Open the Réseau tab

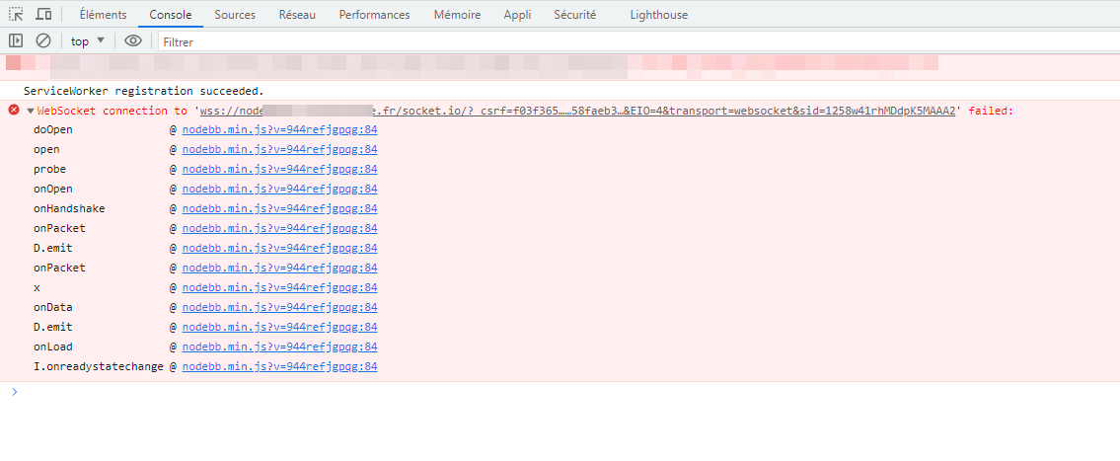tap(297, 15)
